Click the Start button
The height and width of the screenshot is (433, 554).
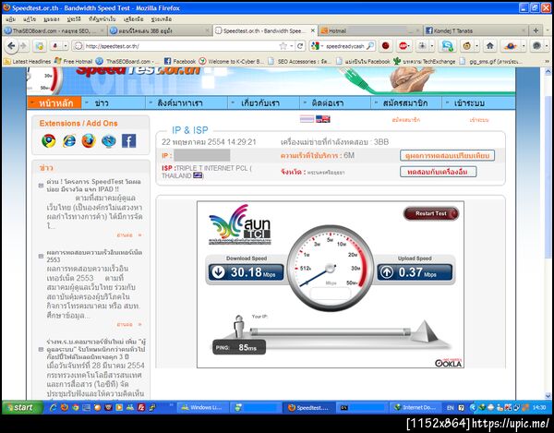coord(22,407)
